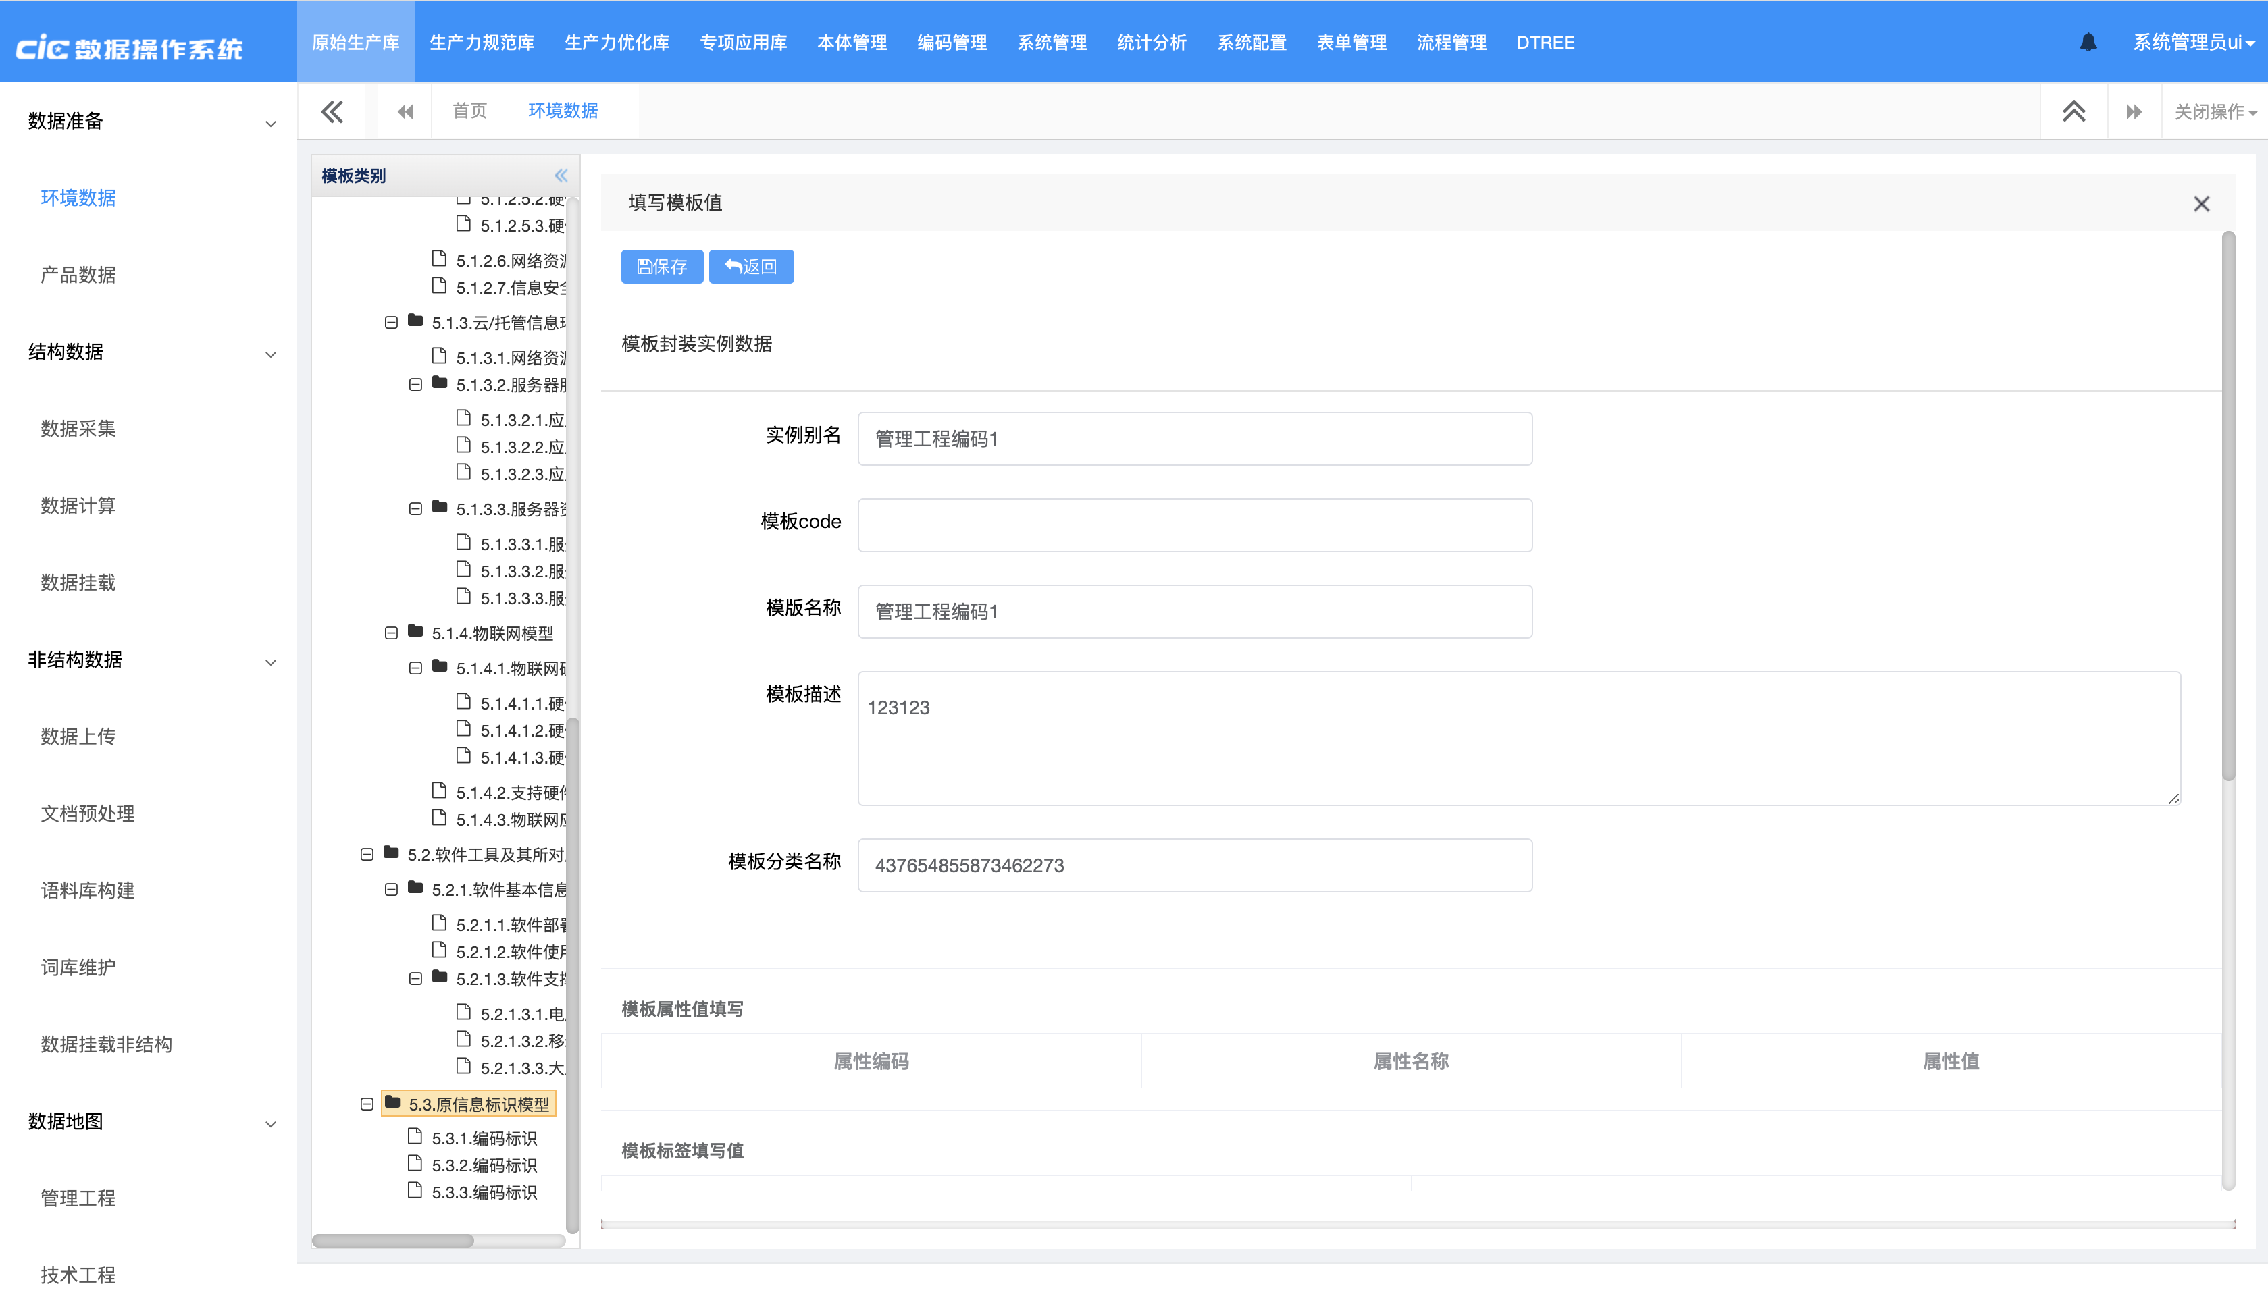Screen dimensions: 2268x1311
Task: Collapse the left sidebar with double-chevron icon
Action: [x=332, y=111]
